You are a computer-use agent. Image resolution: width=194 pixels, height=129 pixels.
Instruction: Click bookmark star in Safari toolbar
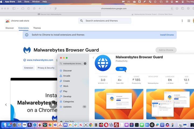click(x=34, y=8)
